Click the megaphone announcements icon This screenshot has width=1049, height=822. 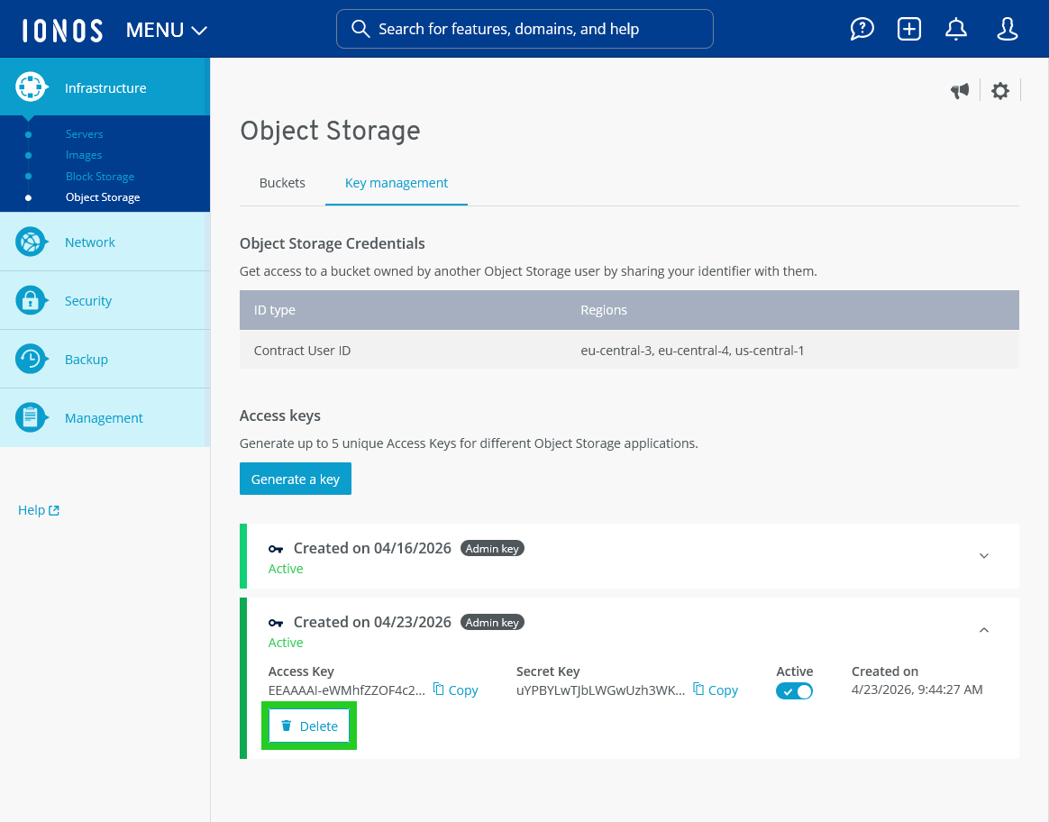click(960, 90)
